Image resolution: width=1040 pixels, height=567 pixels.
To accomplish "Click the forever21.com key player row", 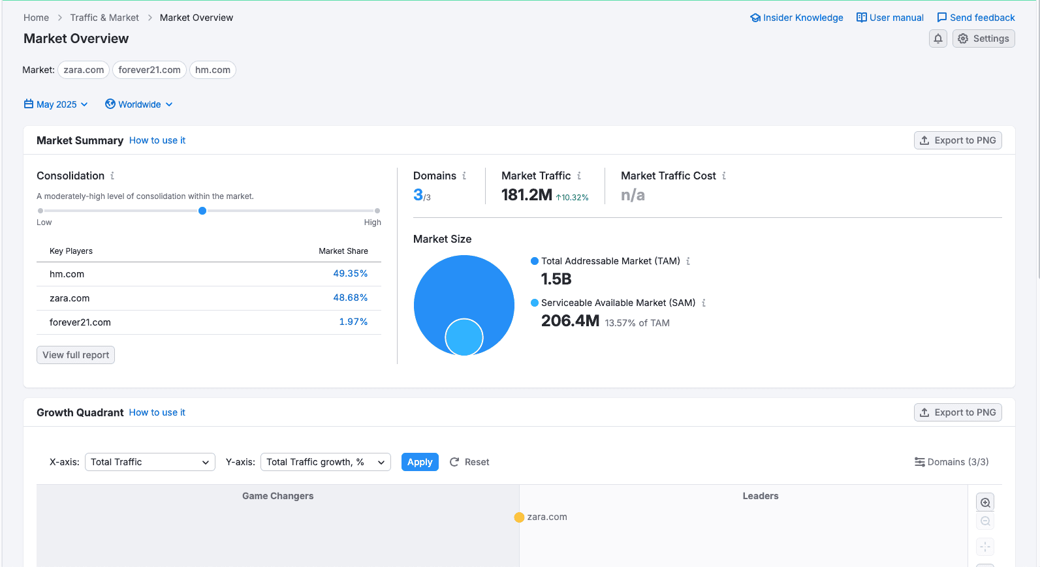I will [209, 322].
